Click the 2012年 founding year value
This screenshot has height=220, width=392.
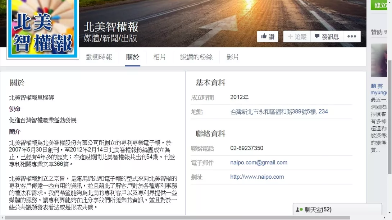click(x=239, y=97)
